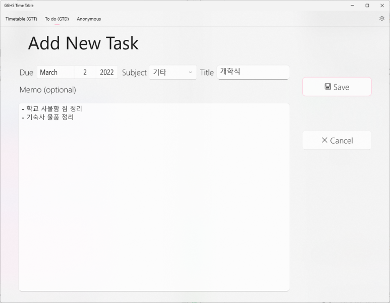
Task: Maximize the GGHS Time Table window
Action: coord(367,6)
